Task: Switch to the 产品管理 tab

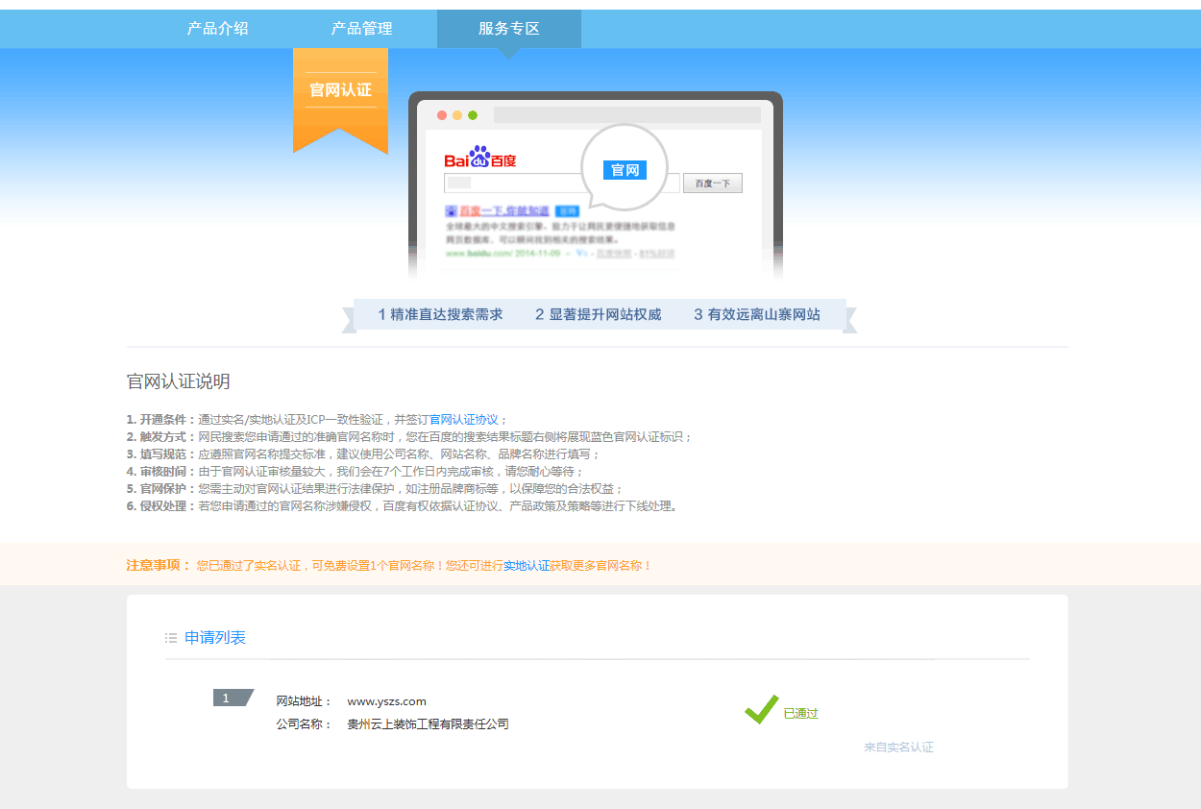Action: point(360,28)
